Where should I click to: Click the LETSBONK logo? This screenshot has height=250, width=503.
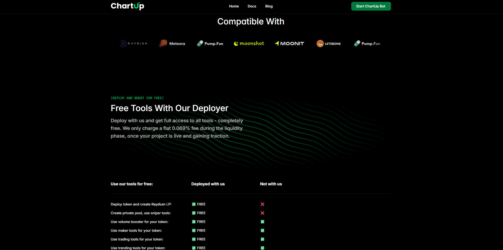pos(329,43)
